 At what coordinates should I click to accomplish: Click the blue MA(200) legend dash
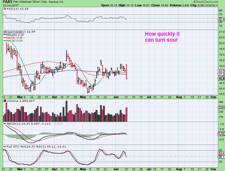(5, 35)
